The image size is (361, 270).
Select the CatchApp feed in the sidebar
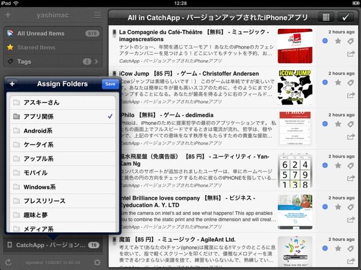[53, 245]
